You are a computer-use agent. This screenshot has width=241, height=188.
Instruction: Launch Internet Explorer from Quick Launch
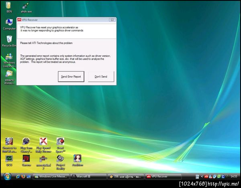[18, 176]
